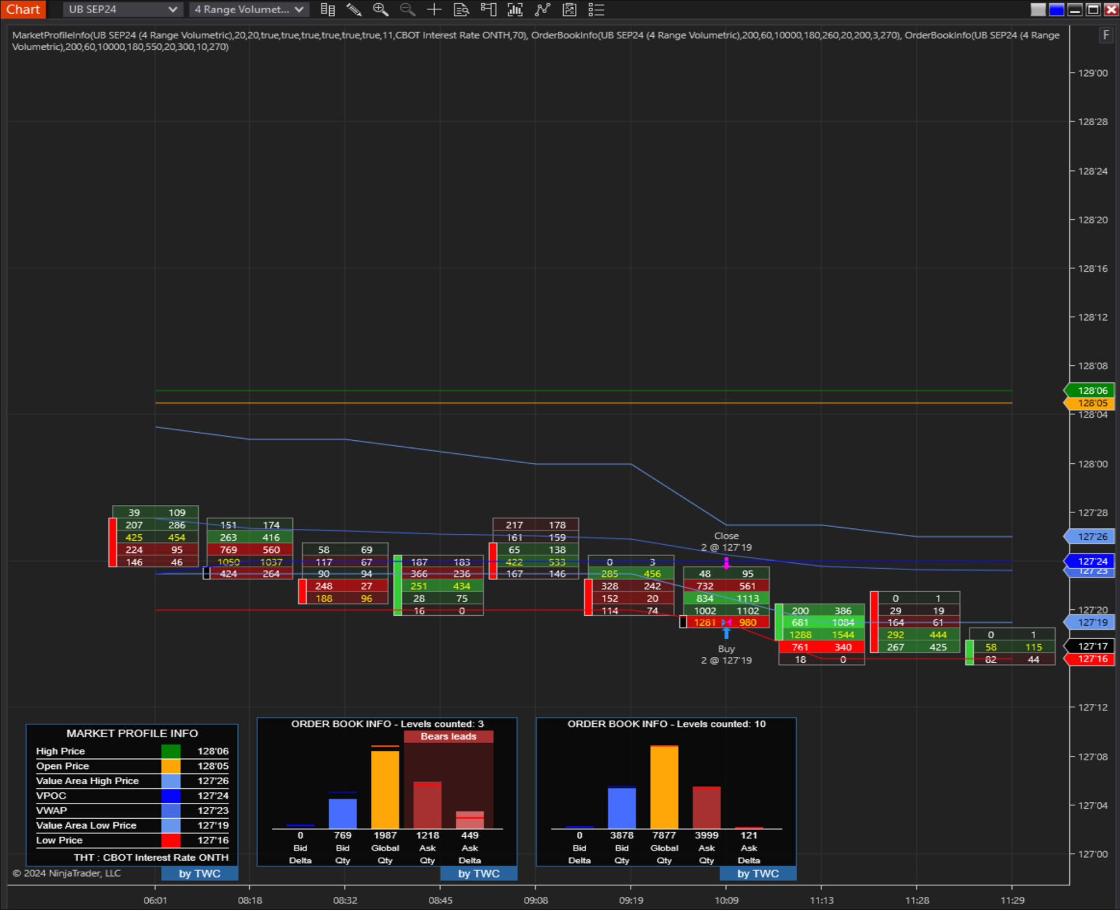1120x910 pixels.
Task: Click 'THT : CBOT Interest Rate ONTH' text
Action: (151, 857)
